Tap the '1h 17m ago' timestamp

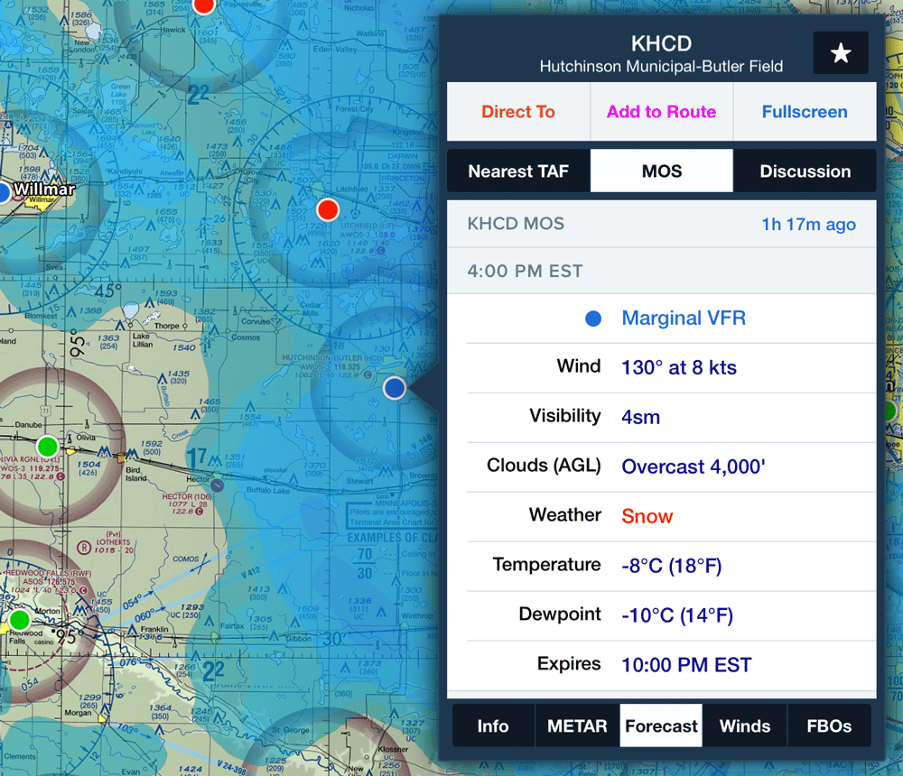(808, 224)
